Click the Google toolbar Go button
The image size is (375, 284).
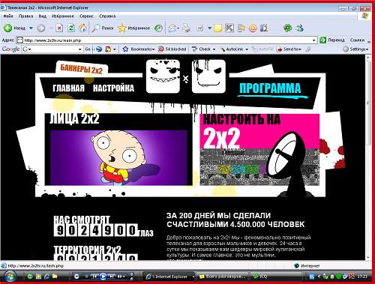(88, 49)
